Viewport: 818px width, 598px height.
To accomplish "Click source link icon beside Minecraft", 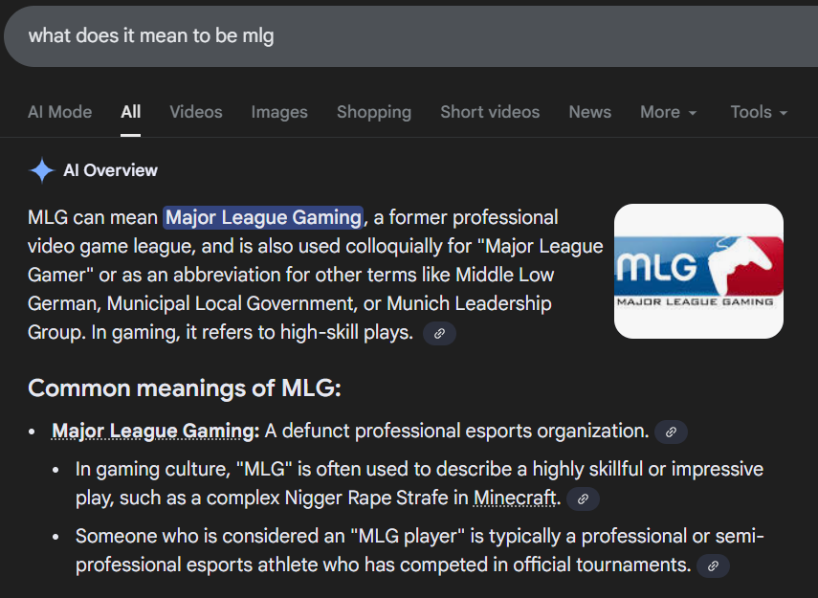I will coord(583,498).
